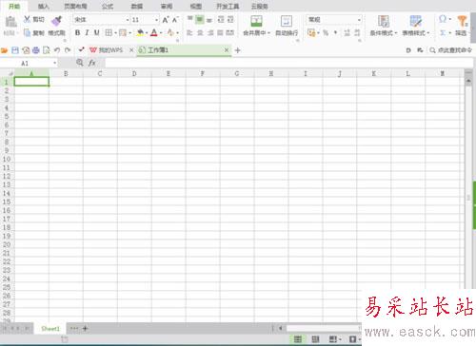476x346 pixels.
Task: Click the Paste clipboard icon
Action: point(11,22)
